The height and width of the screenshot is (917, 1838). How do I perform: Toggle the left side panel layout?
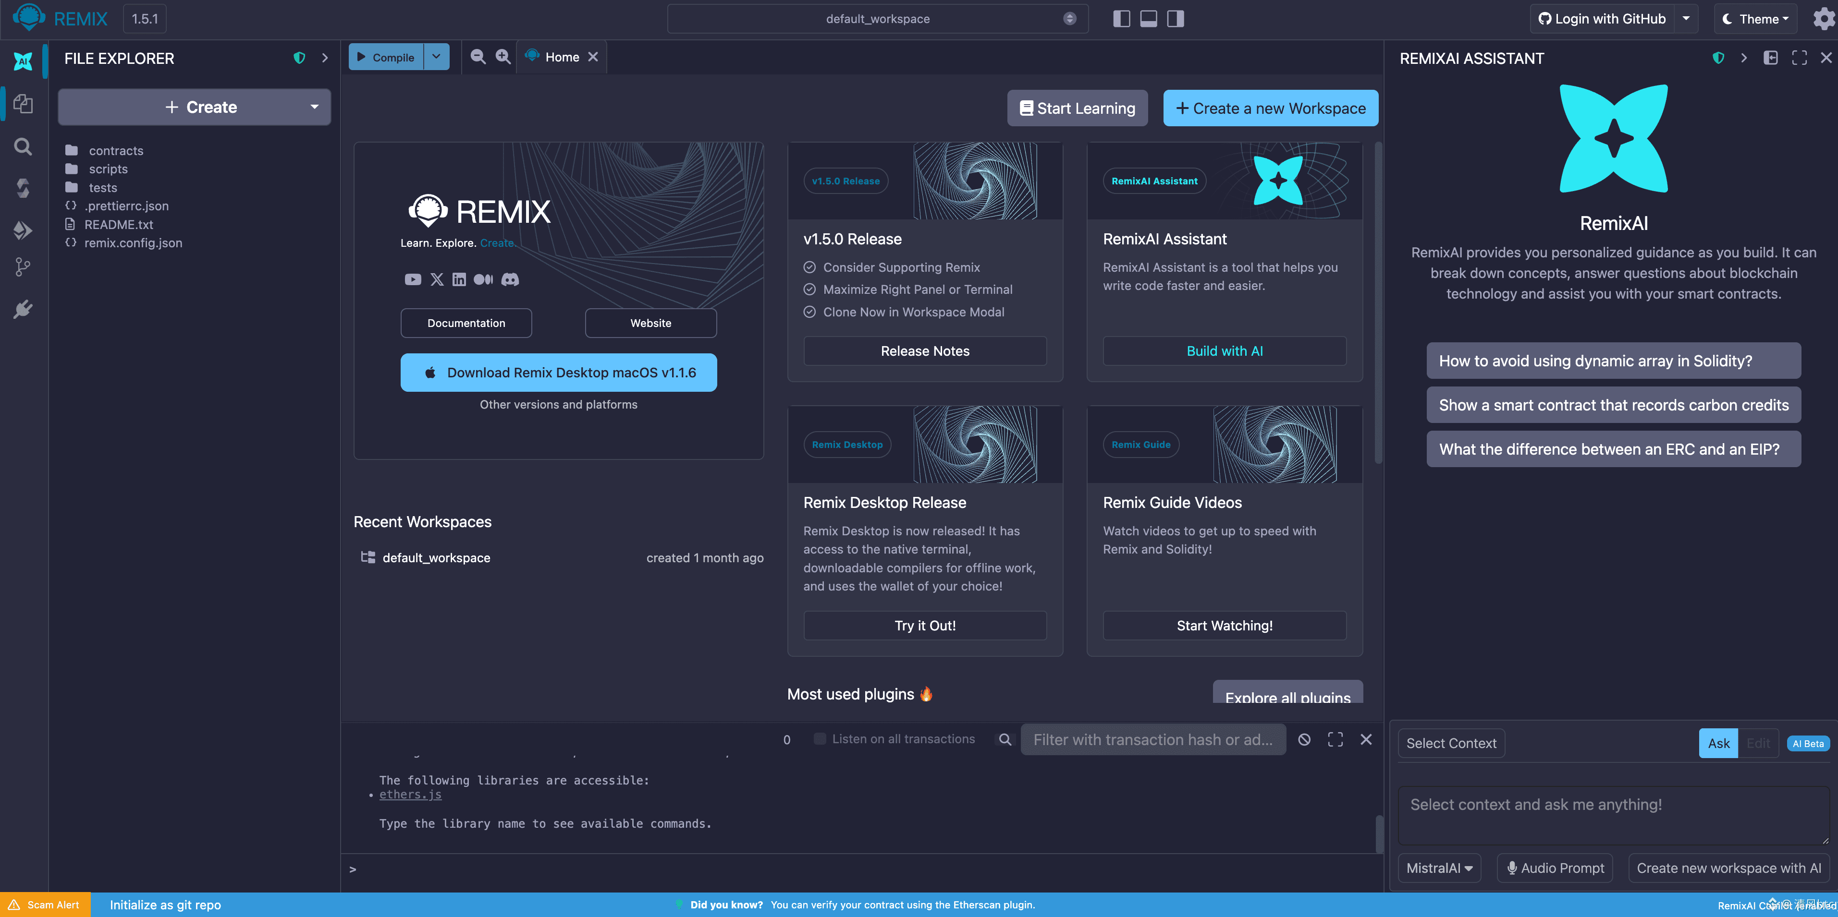point(1121,19)
